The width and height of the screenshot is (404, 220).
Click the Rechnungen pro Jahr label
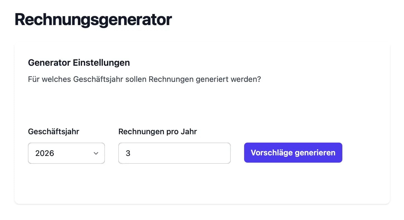(158, 131)
